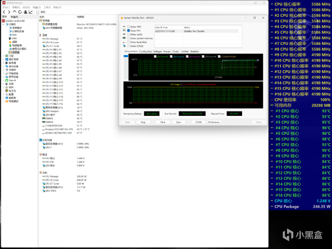The height and width of the screenshot is (249, 332).
Task: Click the Preferences button
Action: 214,122
